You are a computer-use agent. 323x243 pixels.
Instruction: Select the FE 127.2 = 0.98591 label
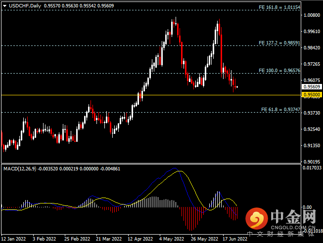click(x=279, y=43)
